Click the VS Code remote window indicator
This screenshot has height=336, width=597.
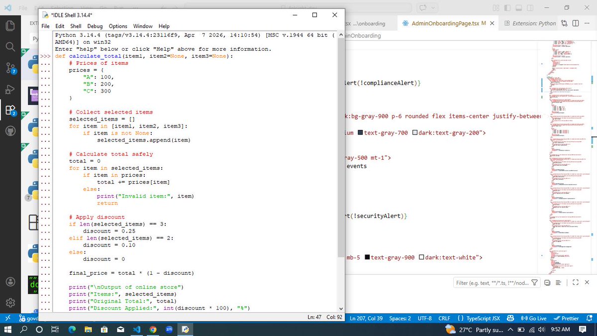(x=7, y=318)
